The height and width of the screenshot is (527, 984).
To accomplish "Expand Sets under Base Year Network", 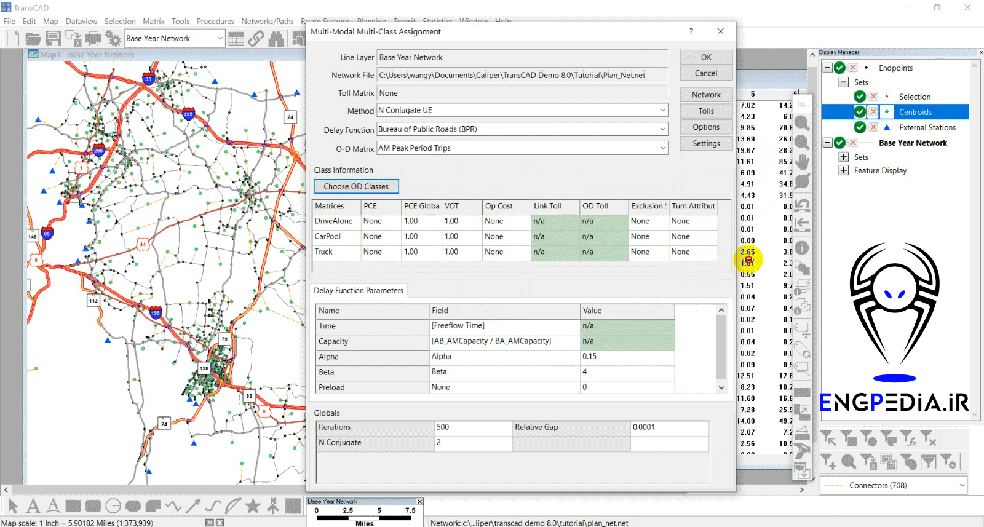I will point(844,157).
